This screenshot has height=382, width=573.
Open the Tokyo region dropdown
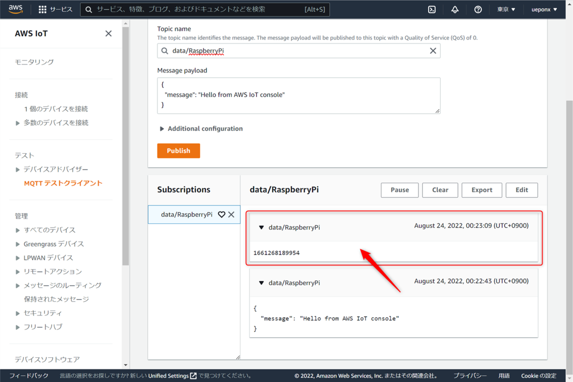(506, 10)
